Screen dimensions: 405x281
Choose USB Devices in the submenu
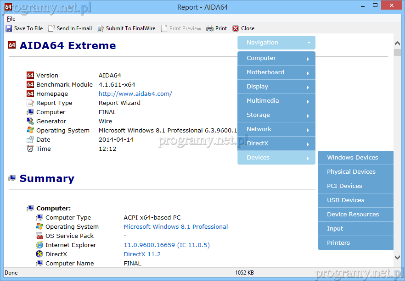point(346,200)
